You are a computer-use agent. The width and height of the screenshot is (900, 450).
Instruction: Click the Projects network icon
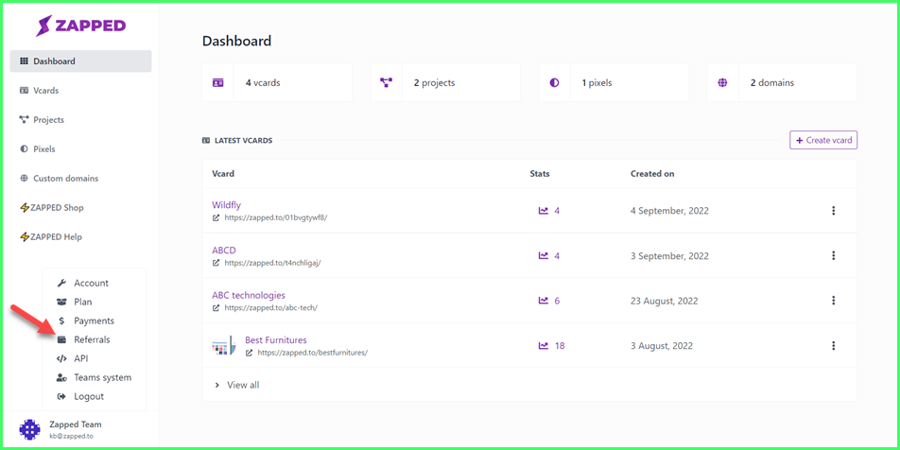coord(25,120)
